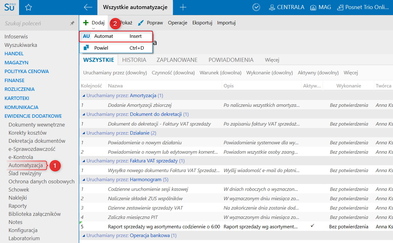This screenshot has height=243, width=393.
Task: Switch to the HISTORIA tab
Action: click(134, 60)
